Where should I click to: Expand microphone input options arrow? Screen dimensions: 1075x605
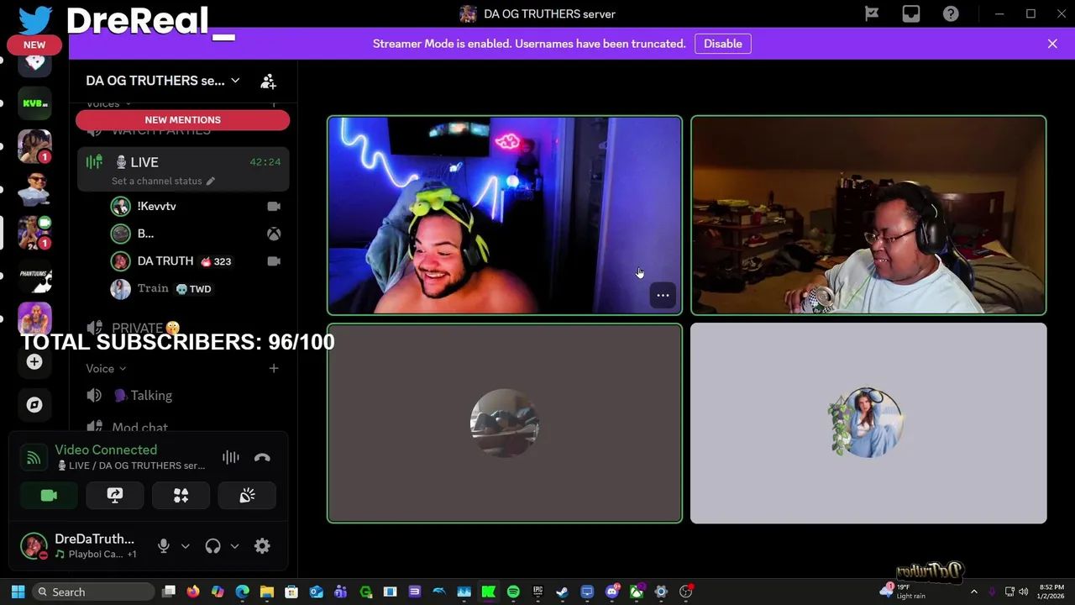tap(186, 546)
